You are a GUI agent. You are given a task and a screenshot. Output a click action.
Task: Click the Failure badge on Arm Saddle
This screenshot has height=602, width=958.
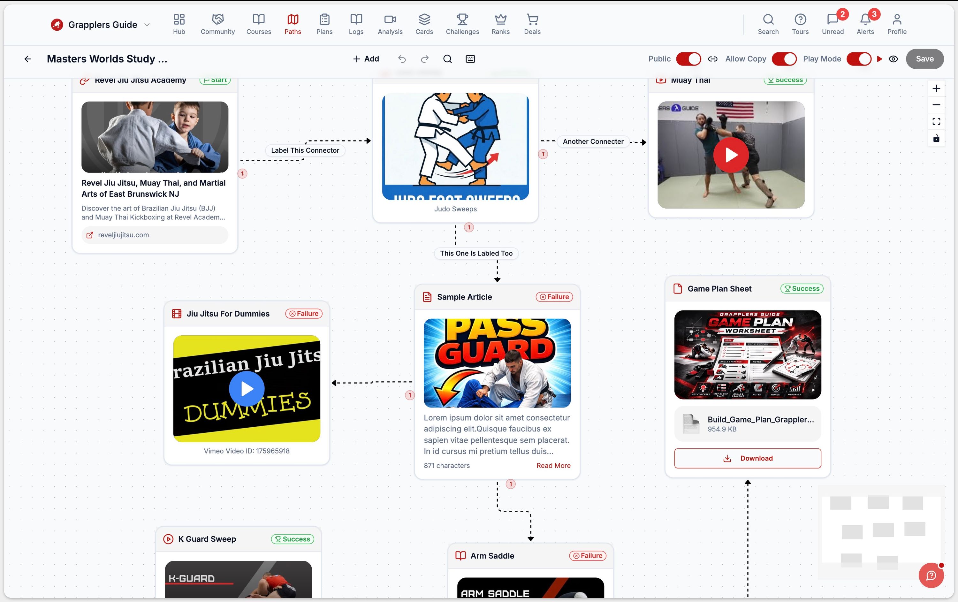tap(588, 556)
